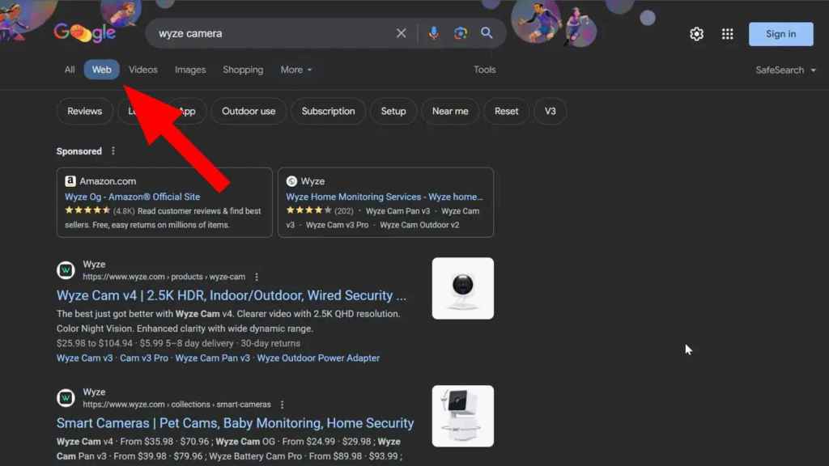The image size is (829, 466).
Task: Open Smart Cameras Pet Cams result link
Action: pos(236,423)
